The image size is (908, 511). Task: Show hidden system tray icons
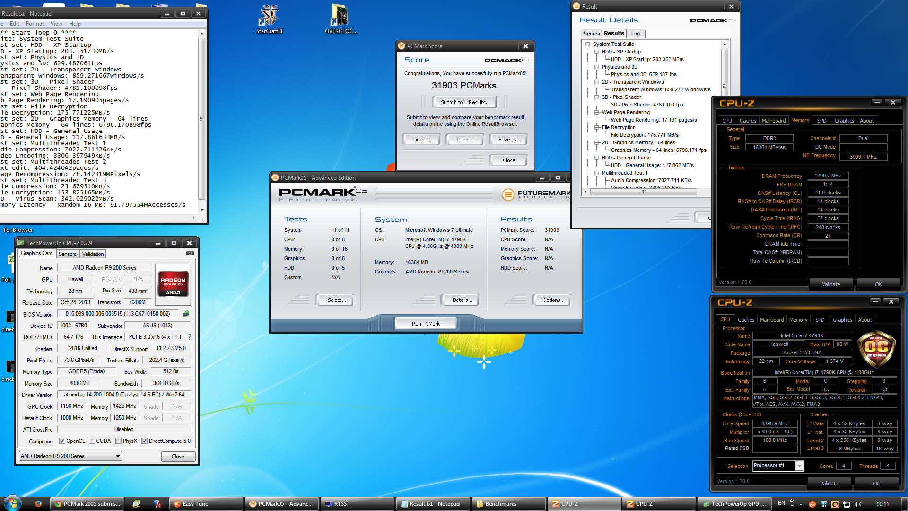coord(801,504)
